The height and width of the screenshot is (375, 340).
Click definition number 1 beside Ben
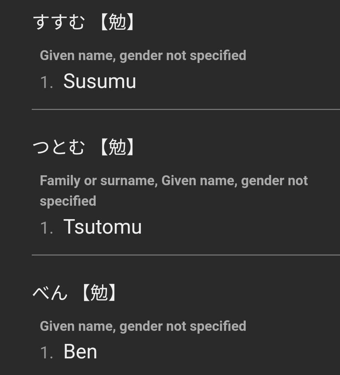(x=47, y=353)
